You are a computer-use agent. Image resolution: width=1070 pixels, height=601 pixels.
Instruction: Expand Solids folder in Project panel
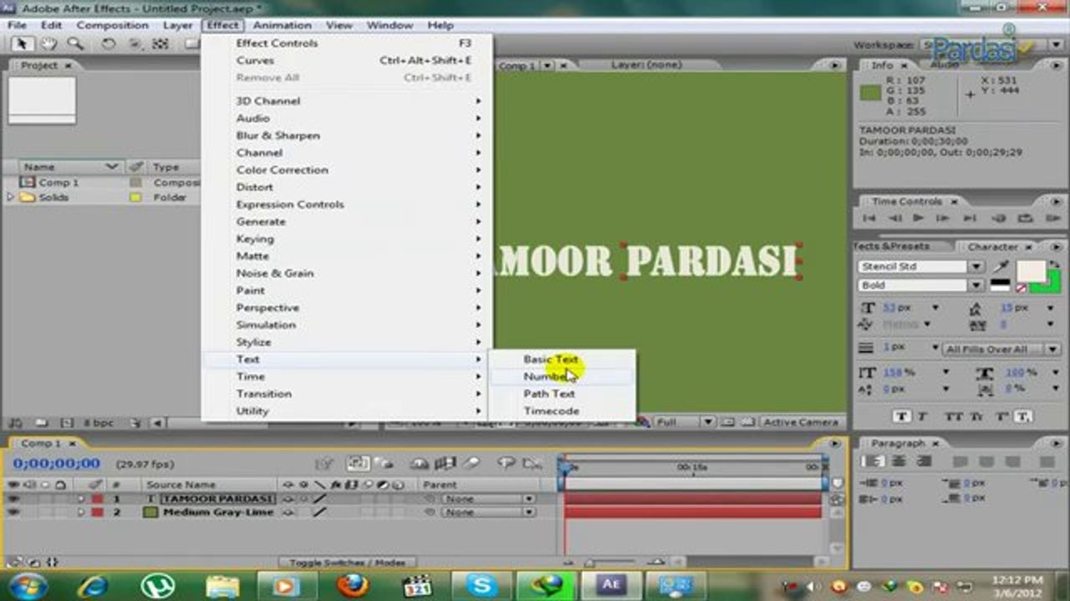click(x=10, y=198)
